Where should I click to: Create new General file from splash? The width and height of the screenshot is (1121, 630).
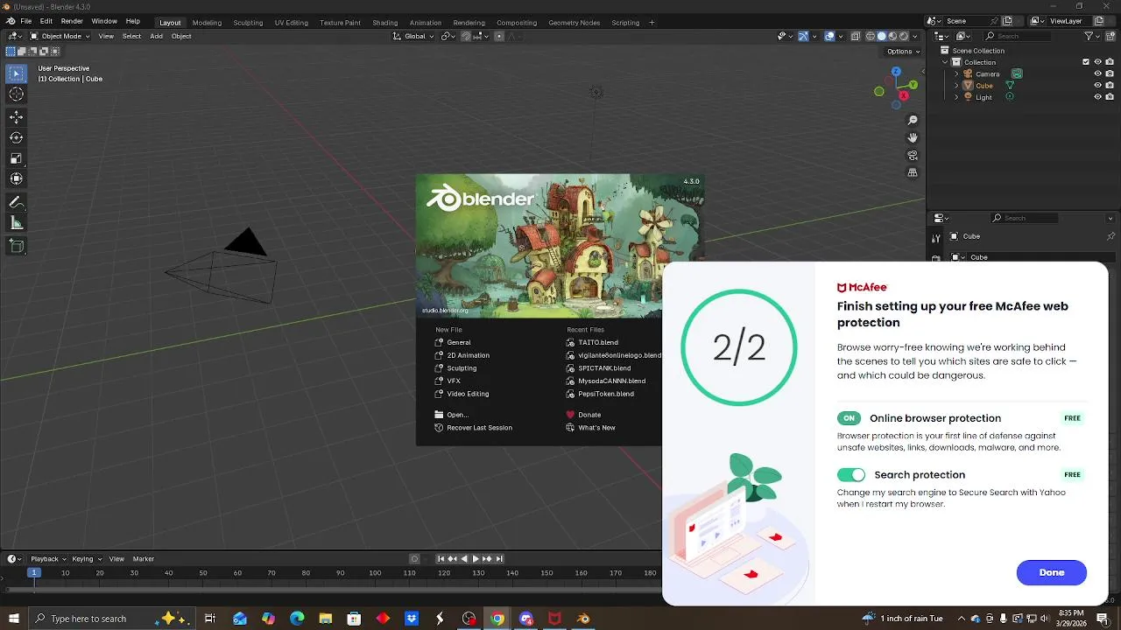point(459,342)
